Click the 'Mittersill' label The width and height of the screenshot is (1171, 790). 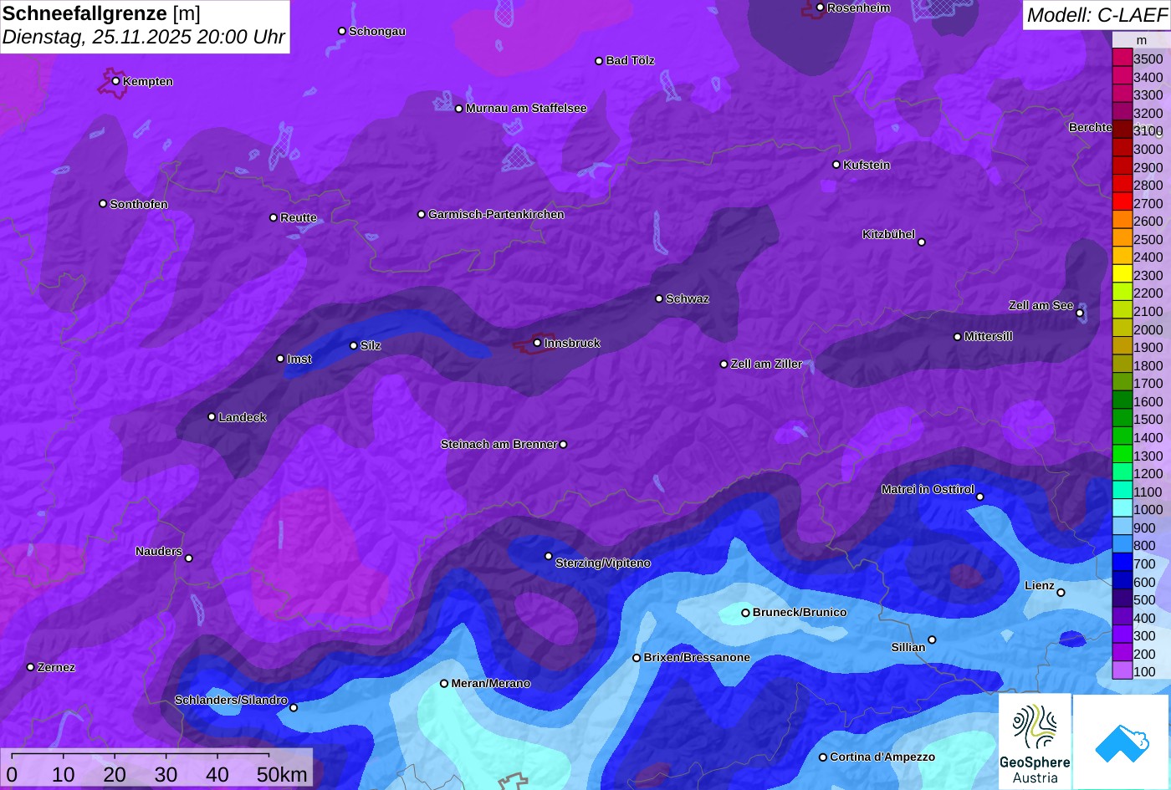coord(988,337)
